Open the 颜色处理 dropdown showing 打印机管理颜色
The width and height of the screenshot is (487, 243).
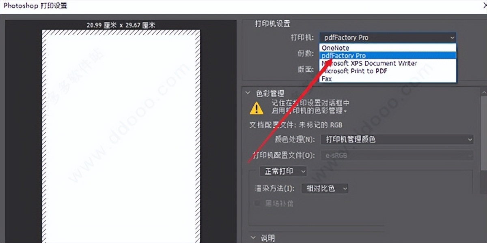[398, 139]
